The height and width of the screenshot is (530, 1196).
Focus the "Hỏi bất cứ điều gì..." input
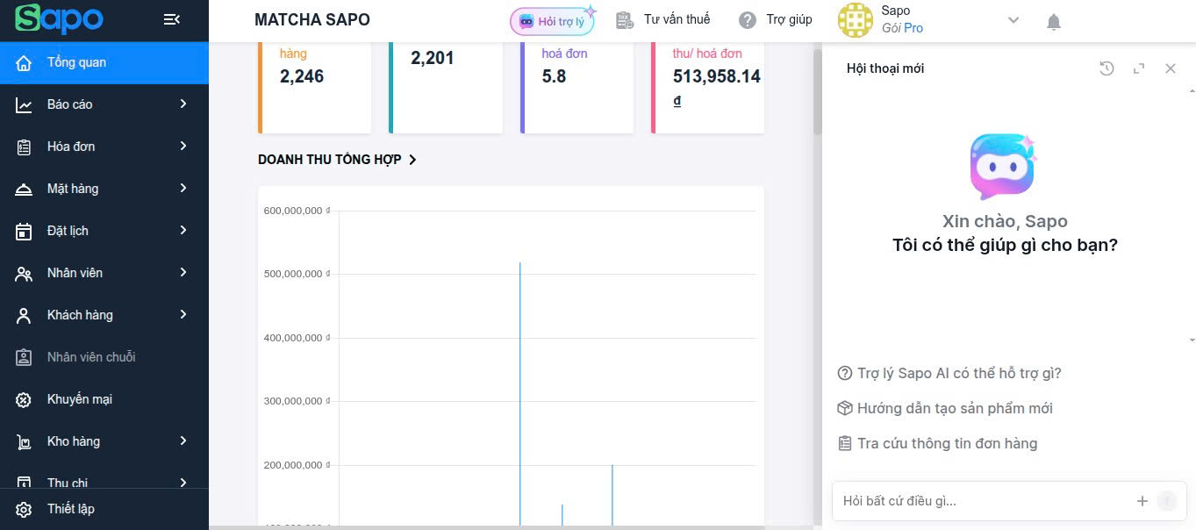pos(985,501)
